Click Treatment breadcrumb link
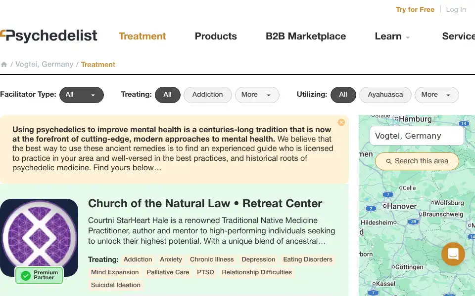475x296 pixels. [98, 65]
